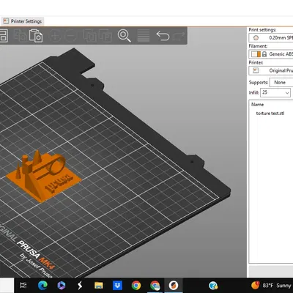This screenshot has height=293, width=293.
Task: Click the PrusaSlicer taskbar icon
Action: (x=174, y=285)
